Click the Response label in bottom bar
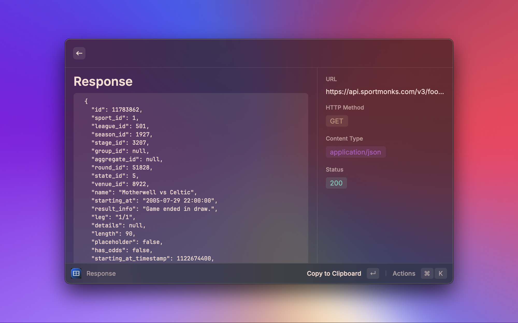Screen dimensions: 518x323 [x=101, y=273]
